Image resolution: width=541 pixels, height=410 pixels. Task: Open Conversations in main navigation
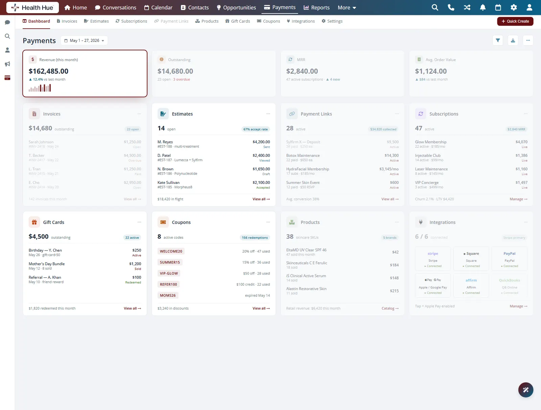pos(116,7)
